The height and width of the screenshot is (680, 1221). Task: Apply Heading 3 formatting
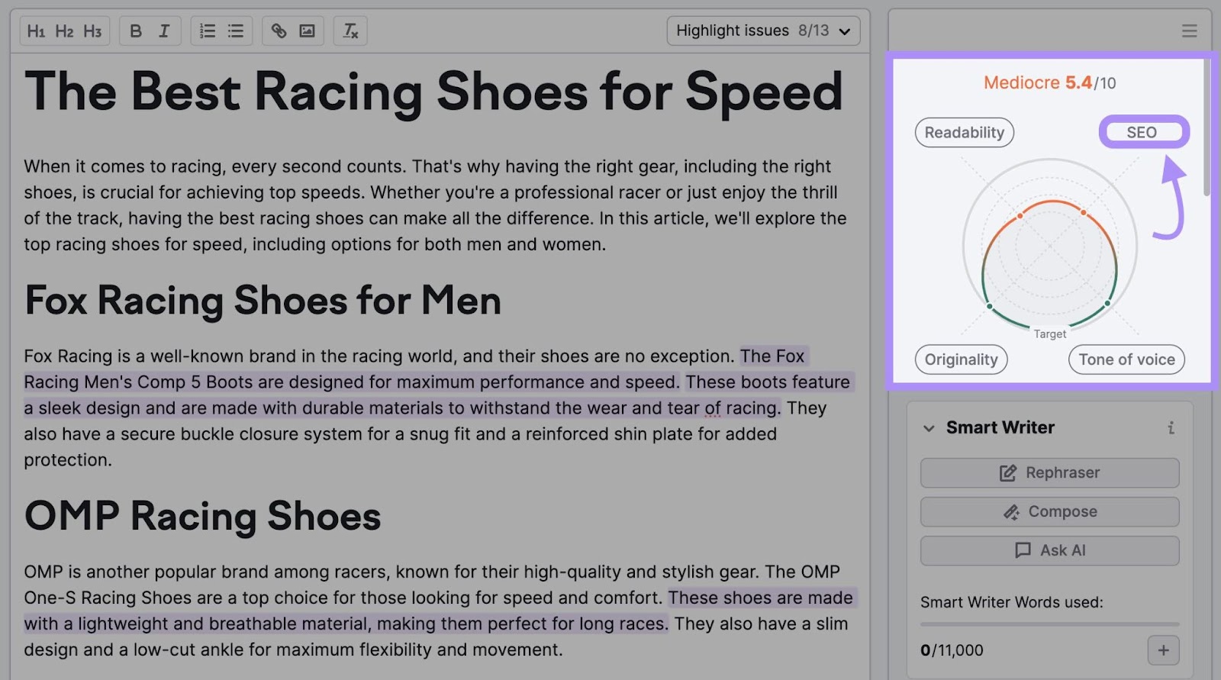pyautogui.click(x=92, y=31)
